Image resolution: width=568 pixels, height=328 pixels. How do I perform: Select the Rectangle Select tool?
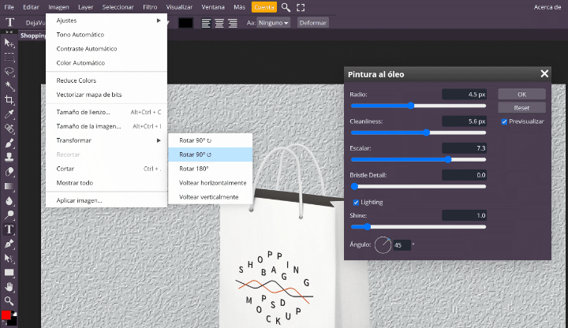point(9,58)
